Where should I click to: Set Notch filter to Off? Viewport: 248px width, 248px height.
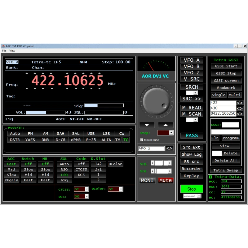pyautogui.click(x=28, y=164)
